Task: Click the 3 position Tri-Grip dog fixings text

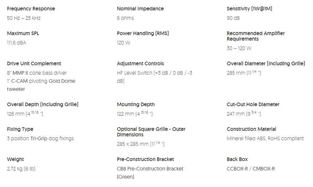Action: click(40, 139)
